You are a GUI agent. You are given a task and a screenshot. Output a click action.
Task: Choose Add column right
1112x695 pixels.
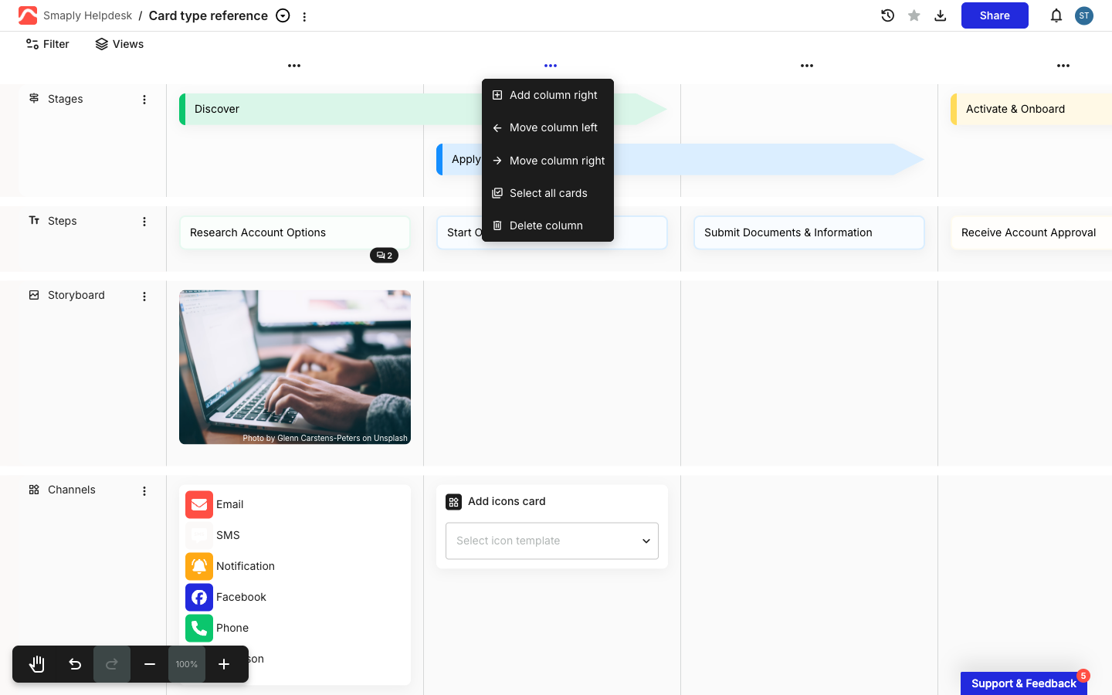pos(548,95)
